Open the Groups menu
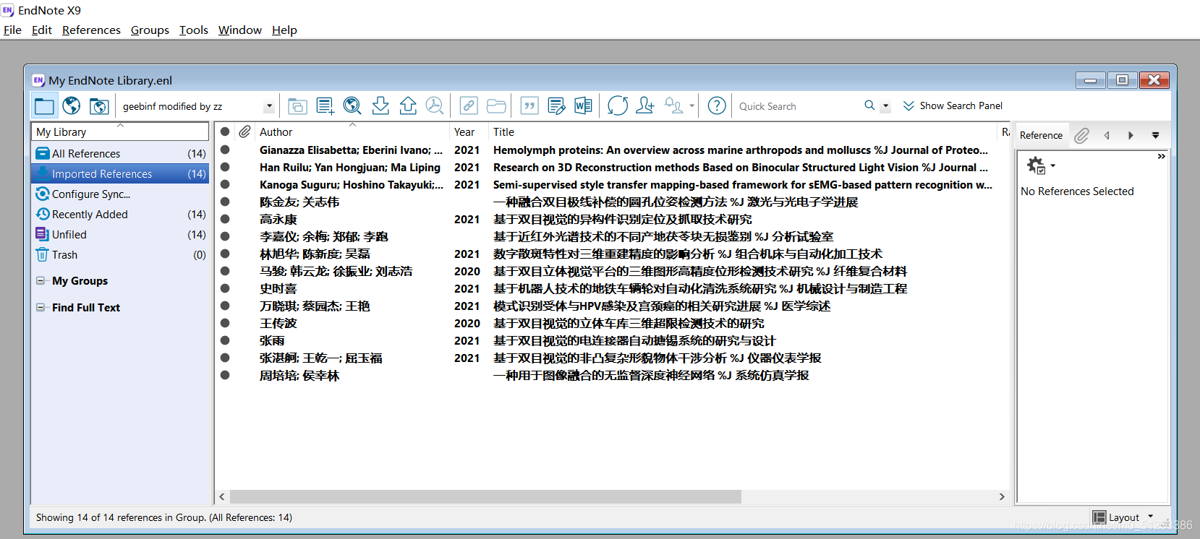 [150, 30]
